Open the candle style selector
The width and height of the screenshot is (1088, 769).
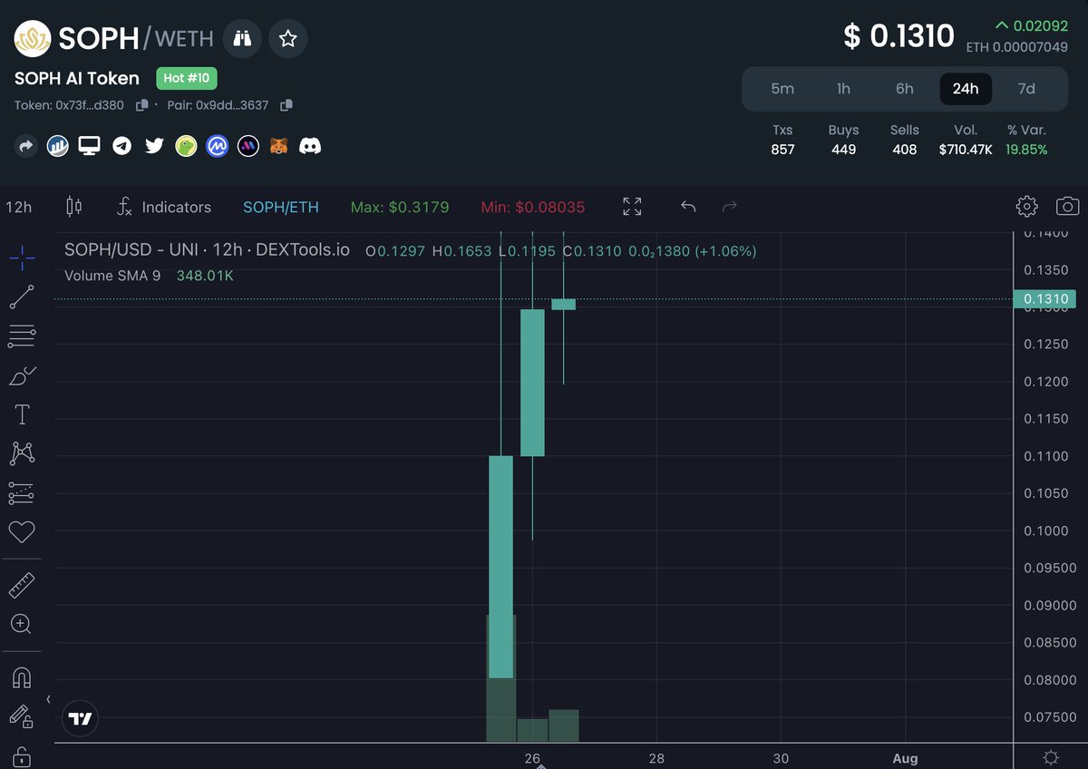coord(74,207)
